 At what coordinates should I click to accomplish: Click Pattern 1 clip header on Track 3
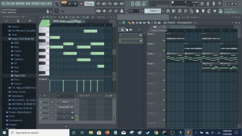coord(175,53)
